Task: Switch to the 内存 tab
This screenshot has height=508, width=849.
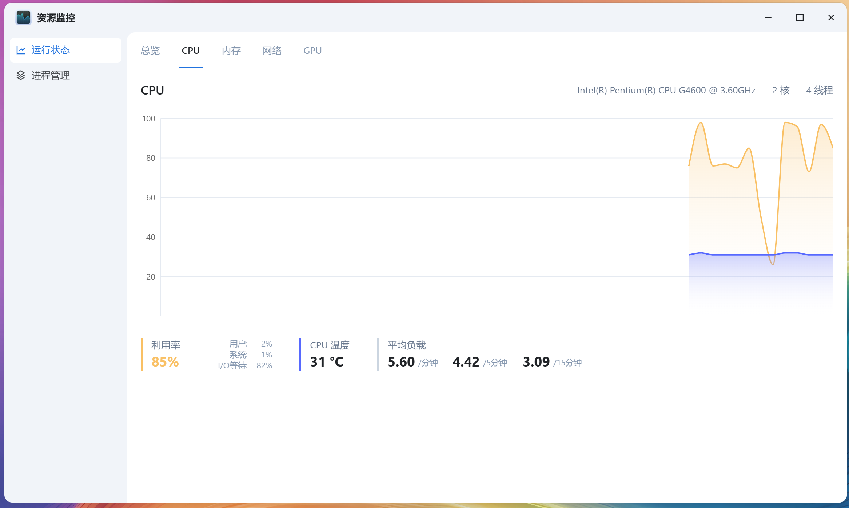Action: tap(231, 51)
